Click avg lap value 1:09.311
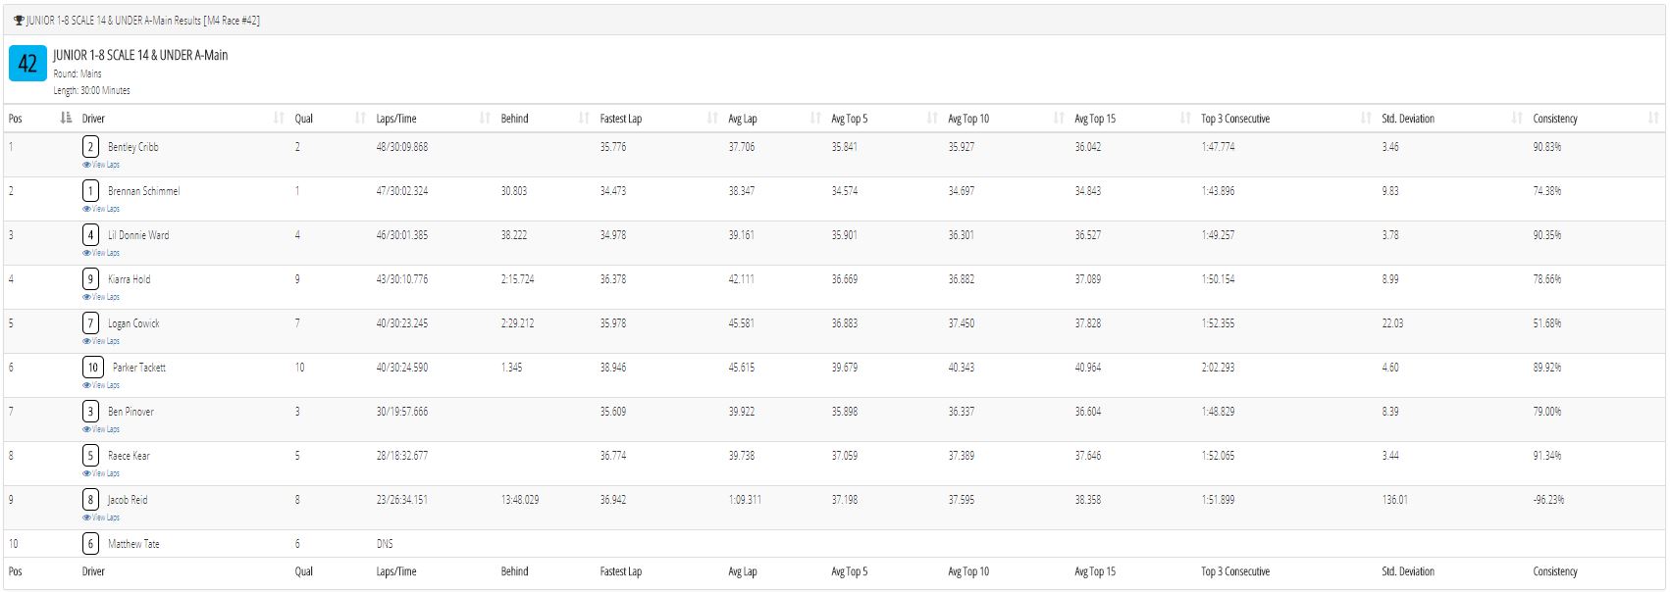This screenshot has width=1670, height=592. tap(745, 500)
